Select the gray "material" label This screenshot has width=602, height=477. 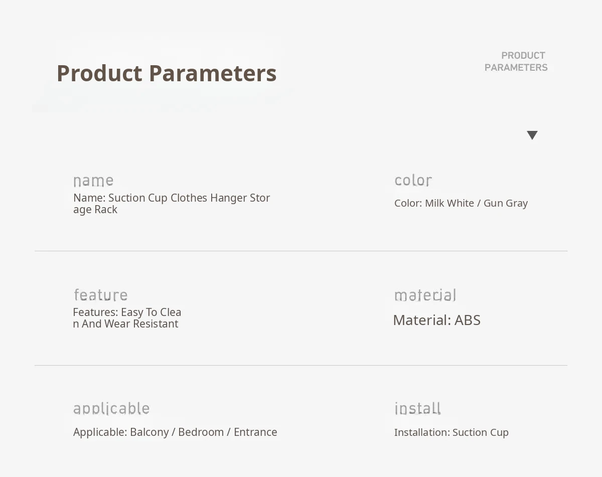(425, 295)
